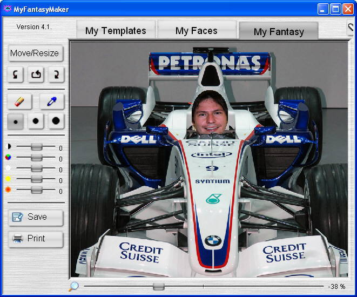Print the fantasy image
Image resolution: width=357 pixels, height=297 pixels.
(x=36, y=239)
